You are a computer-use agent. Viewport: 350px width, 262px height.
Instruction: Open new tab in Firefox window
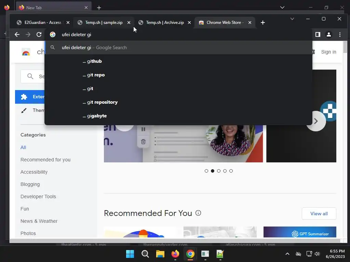pyautogui.click(x=99, y=8)
